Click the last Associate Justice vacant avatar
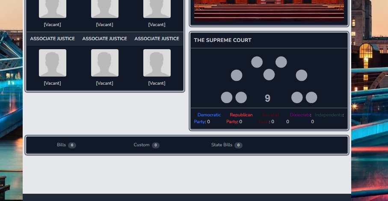Screen dimensions: 388x201 [x=157, y=63]
